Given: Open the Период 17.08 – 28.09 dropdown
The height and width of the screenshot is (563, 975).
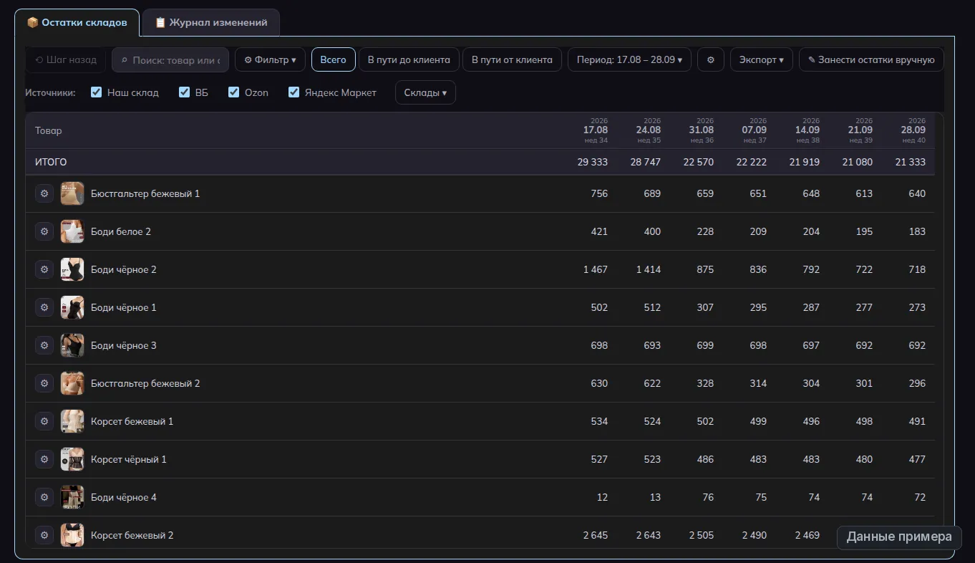Looking at the screenshot, I should tap(629, 59).
